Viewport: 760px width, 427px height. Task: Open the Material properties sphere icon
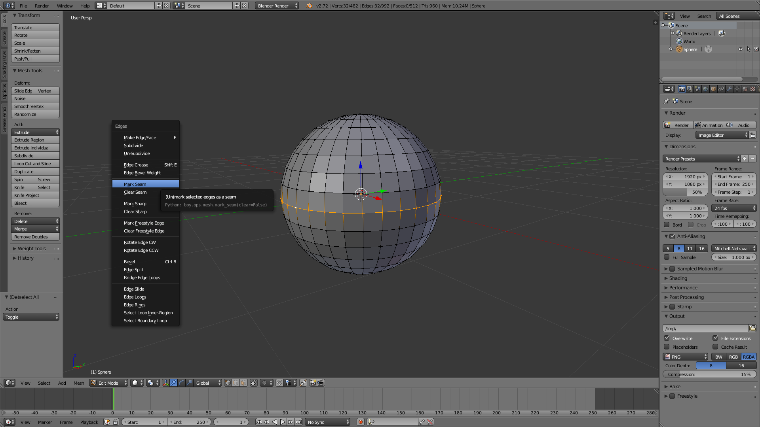[745, 89]
